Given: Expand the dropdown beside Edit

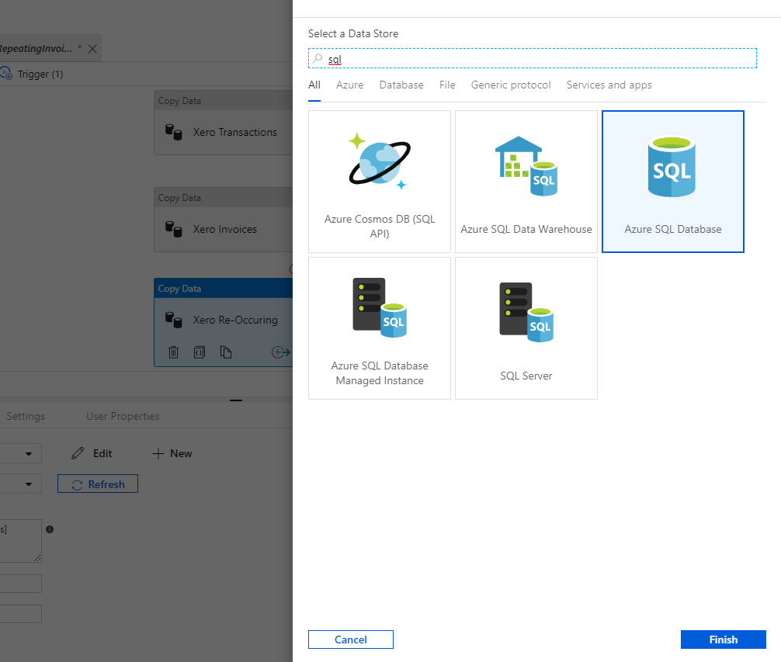Looking at the screenshot, I should tap(29, 453).
